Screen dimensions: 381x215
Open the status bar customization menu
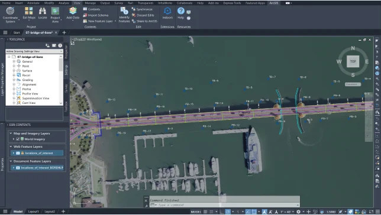(377, 212)
